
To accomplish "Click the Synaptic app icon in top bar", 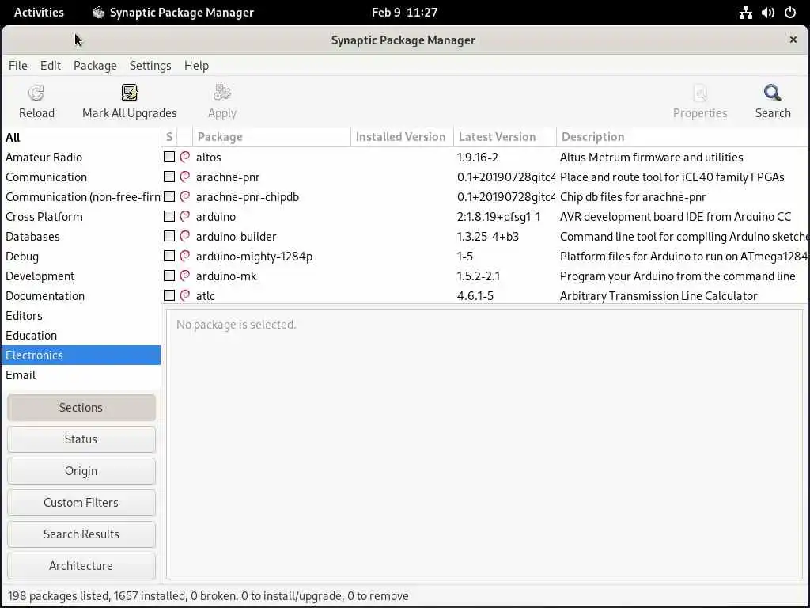I will coord(98,13).
